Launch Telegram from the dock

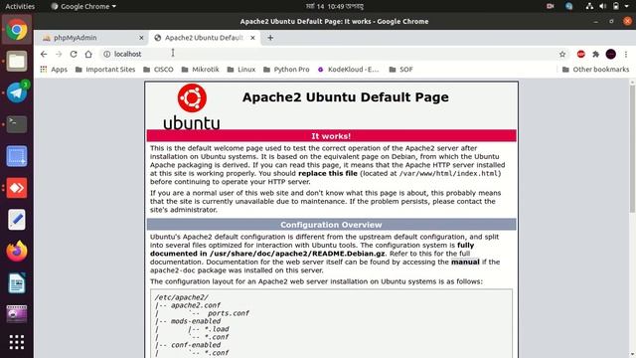pos(17,92)
